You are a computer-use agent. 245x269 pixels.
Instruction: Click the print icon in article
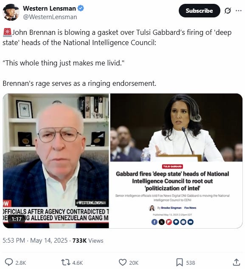183,222
